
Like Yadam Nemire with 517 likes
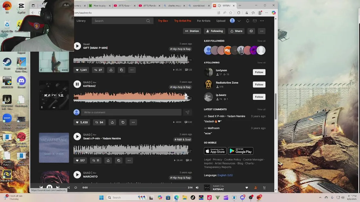tap(80, 160)
